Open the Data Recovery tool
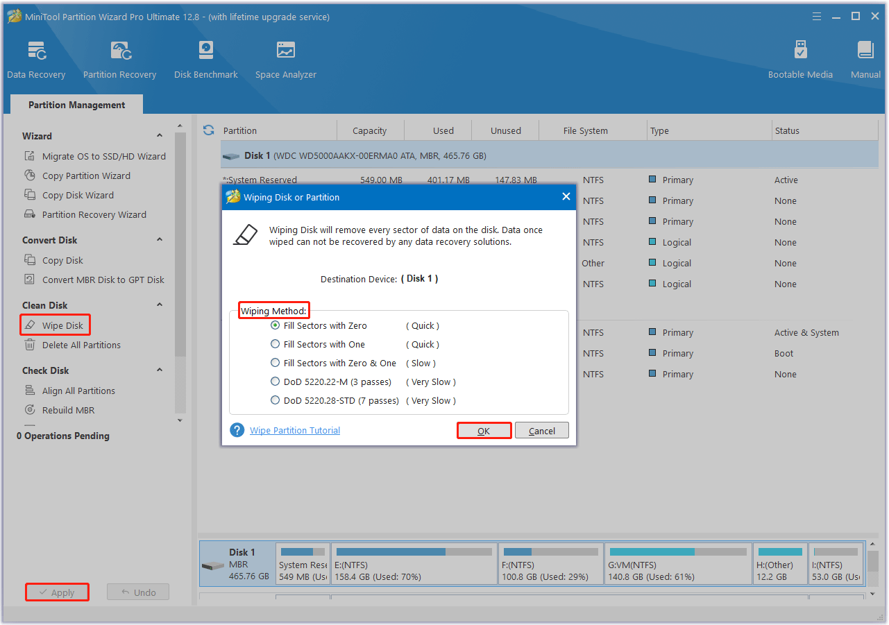 coord(36,60)
